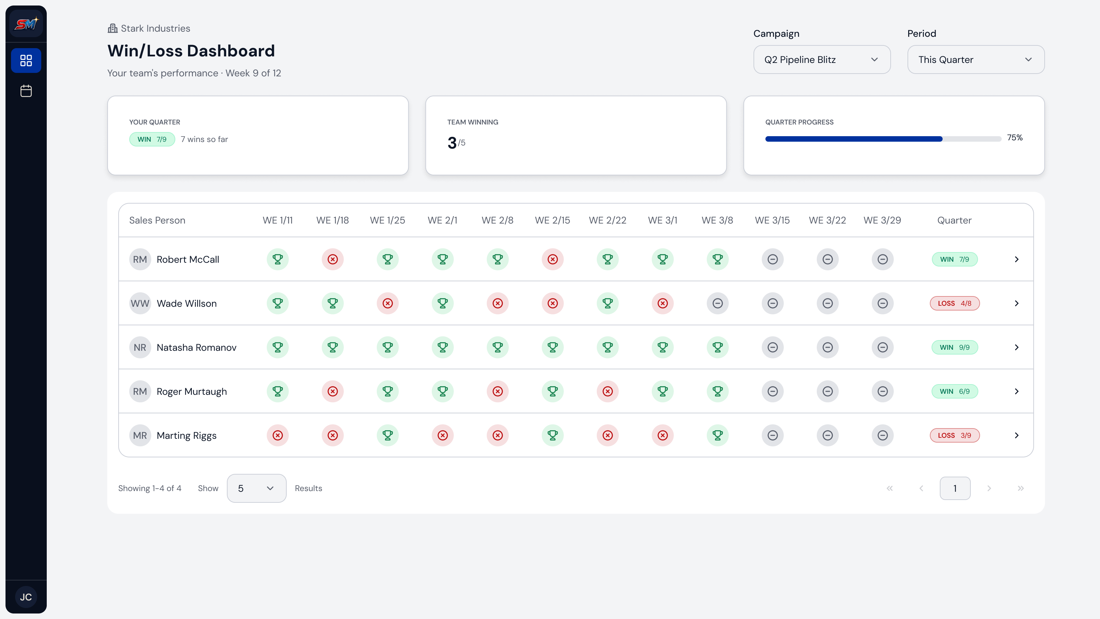Click Wade Willson's WE 3/8 pending icon
1100x619 pixels.
pyautogui.click(x=717, y=303)
